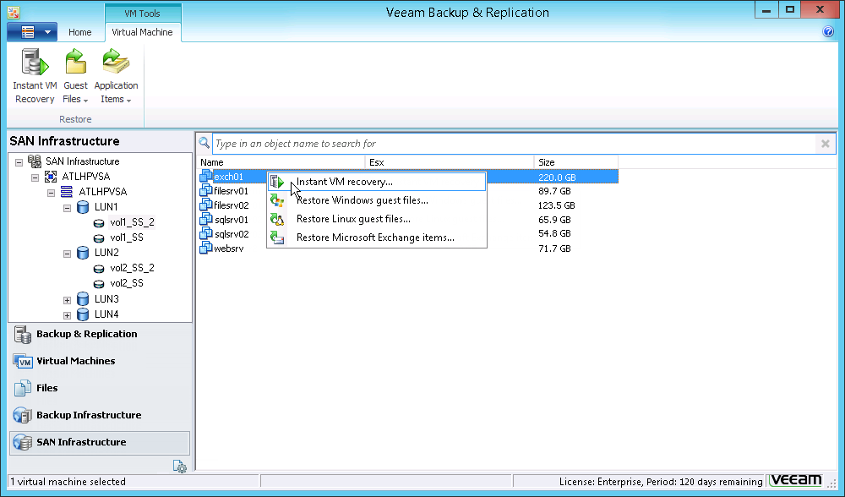Switch to the Home ribbon tab

pyautogui.click(x=79, y=32)
